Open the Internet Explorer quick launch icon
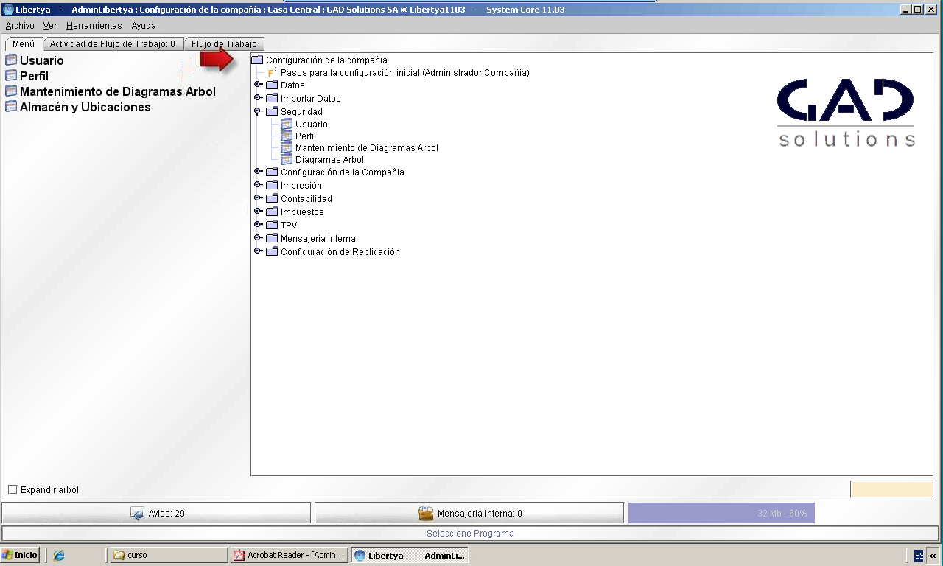 [59, 556]
